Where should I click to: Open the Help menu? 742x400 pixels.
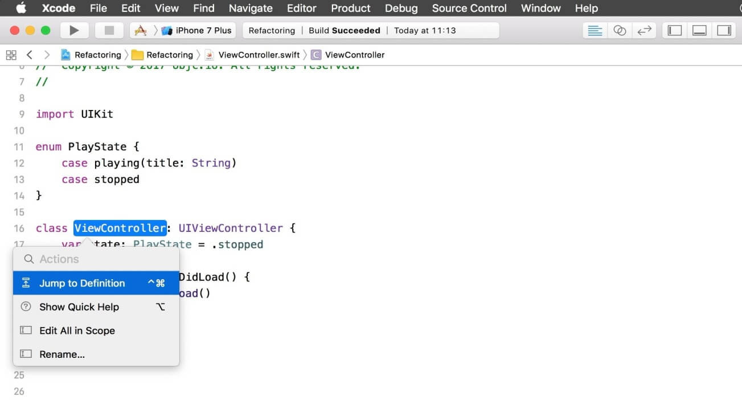587,8
